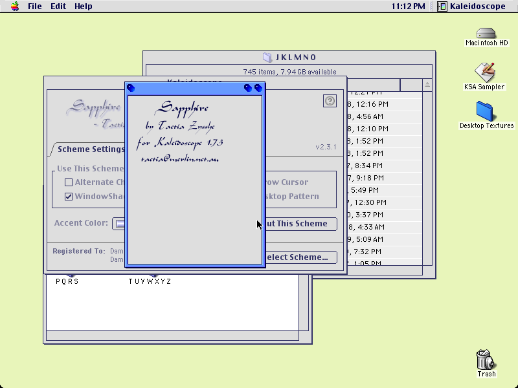Toggle sort order button in JKLMNO window

pyautogui.click(x=427, y=85)
